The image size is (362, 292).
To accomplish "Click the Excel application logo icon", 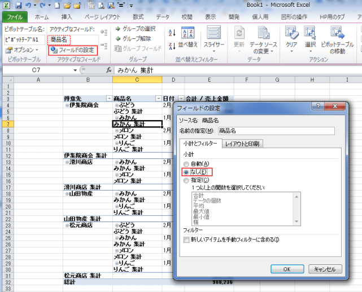I will click(x=6, y=5).
